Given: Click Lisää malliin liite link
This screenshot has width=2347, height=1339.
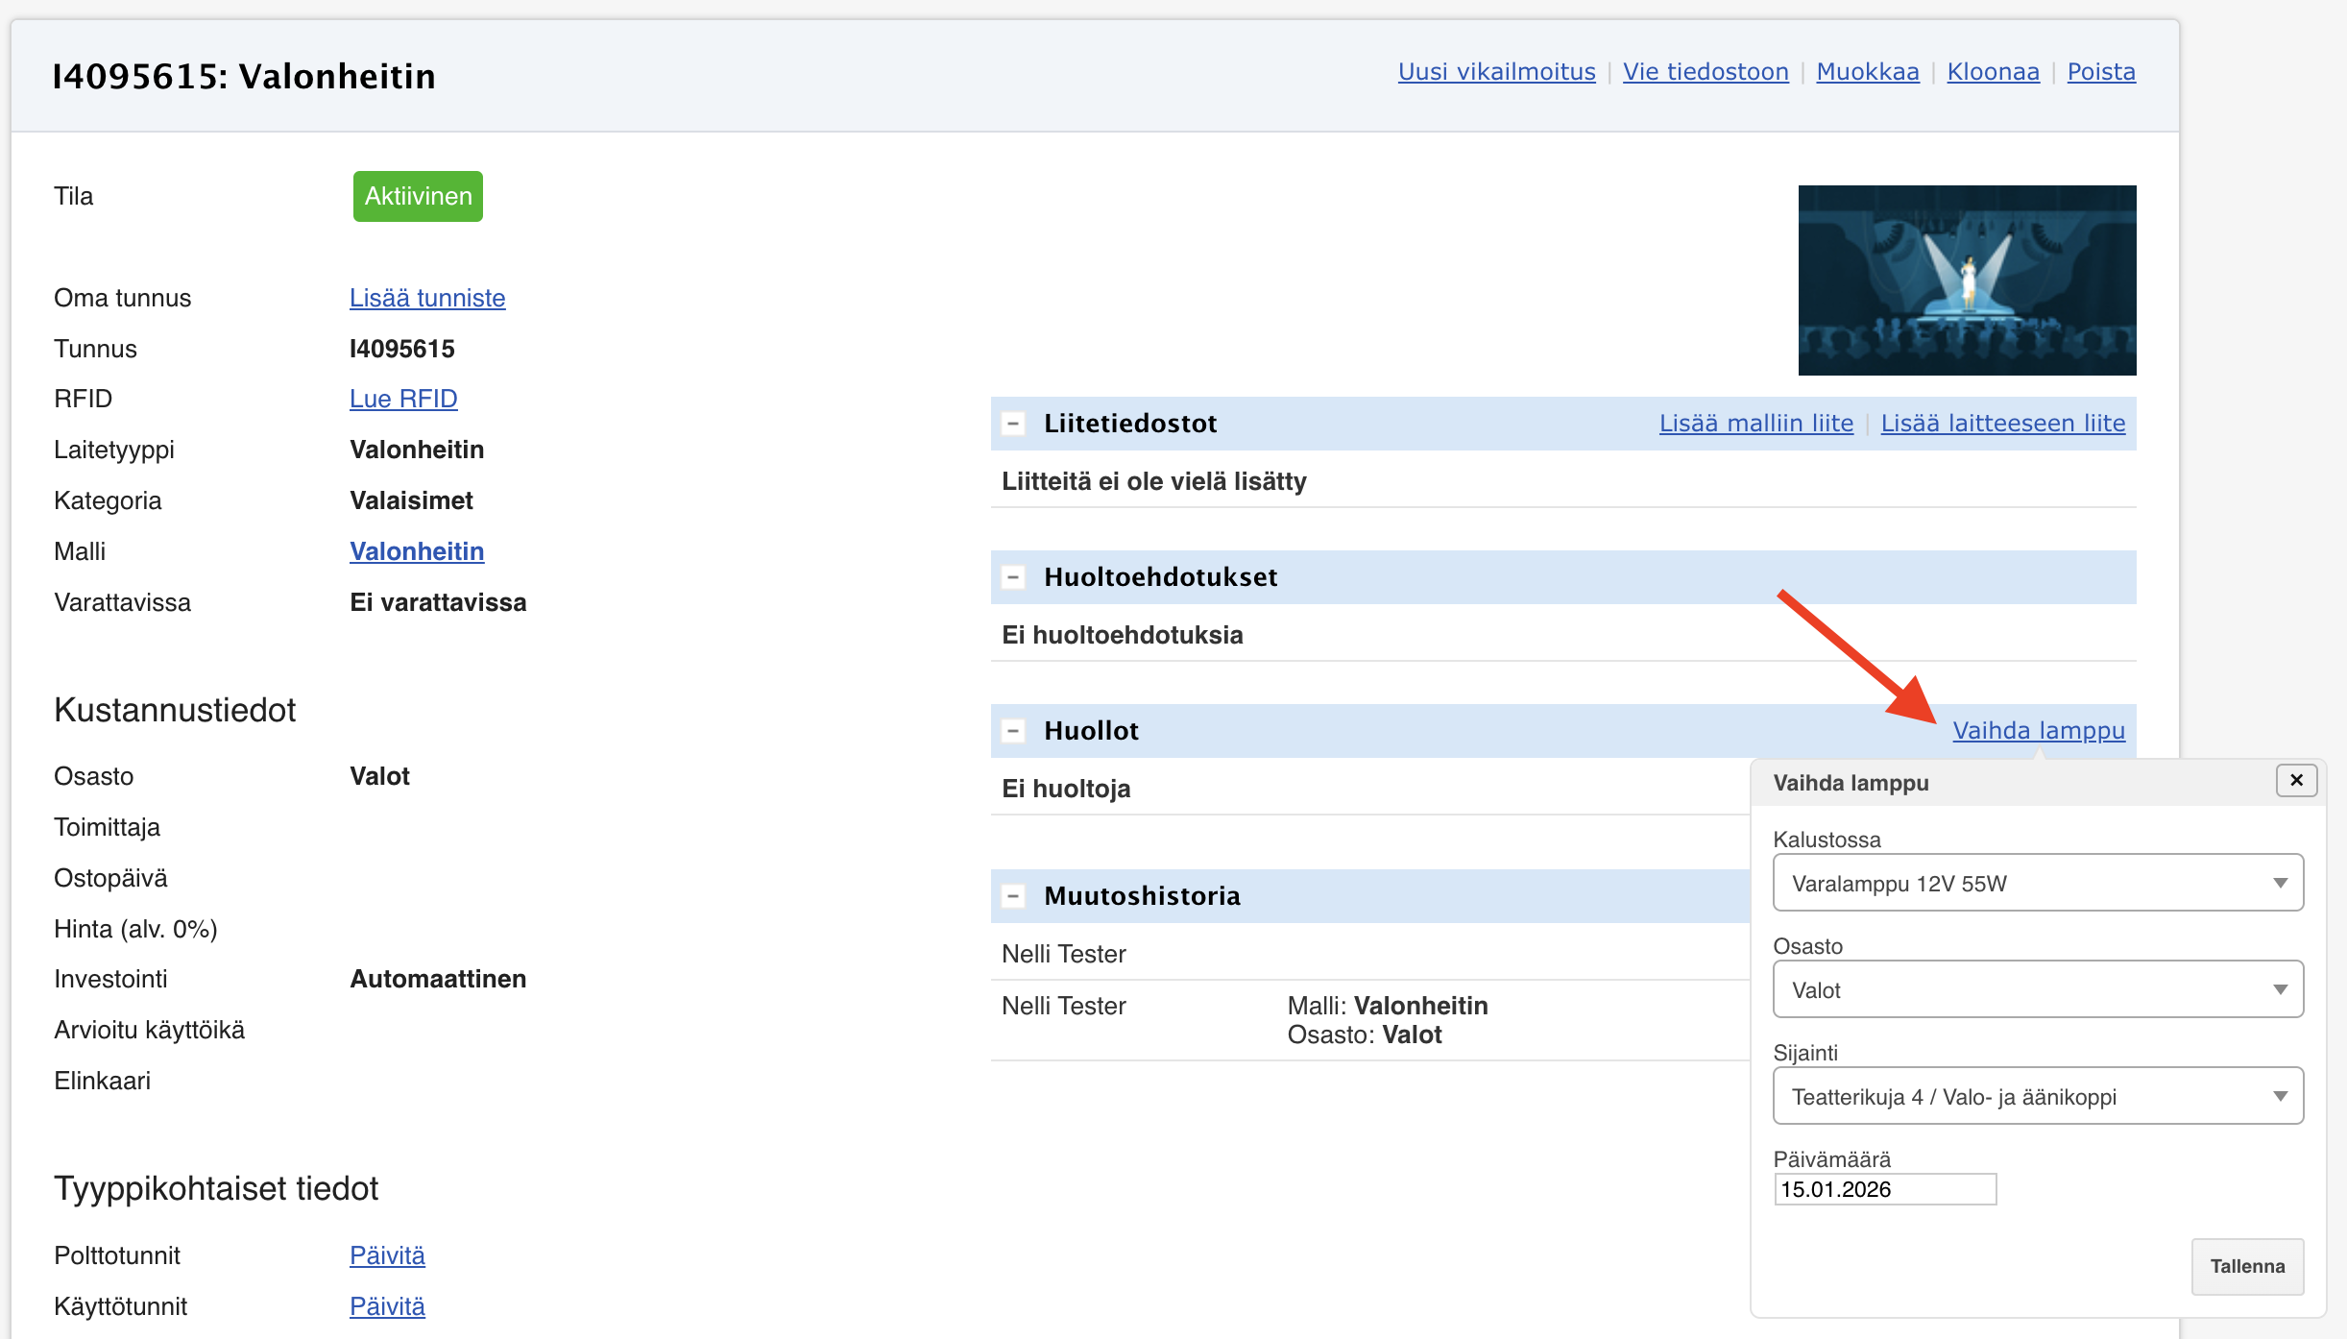Looking at the screenshot, I should coord(1755,424).
